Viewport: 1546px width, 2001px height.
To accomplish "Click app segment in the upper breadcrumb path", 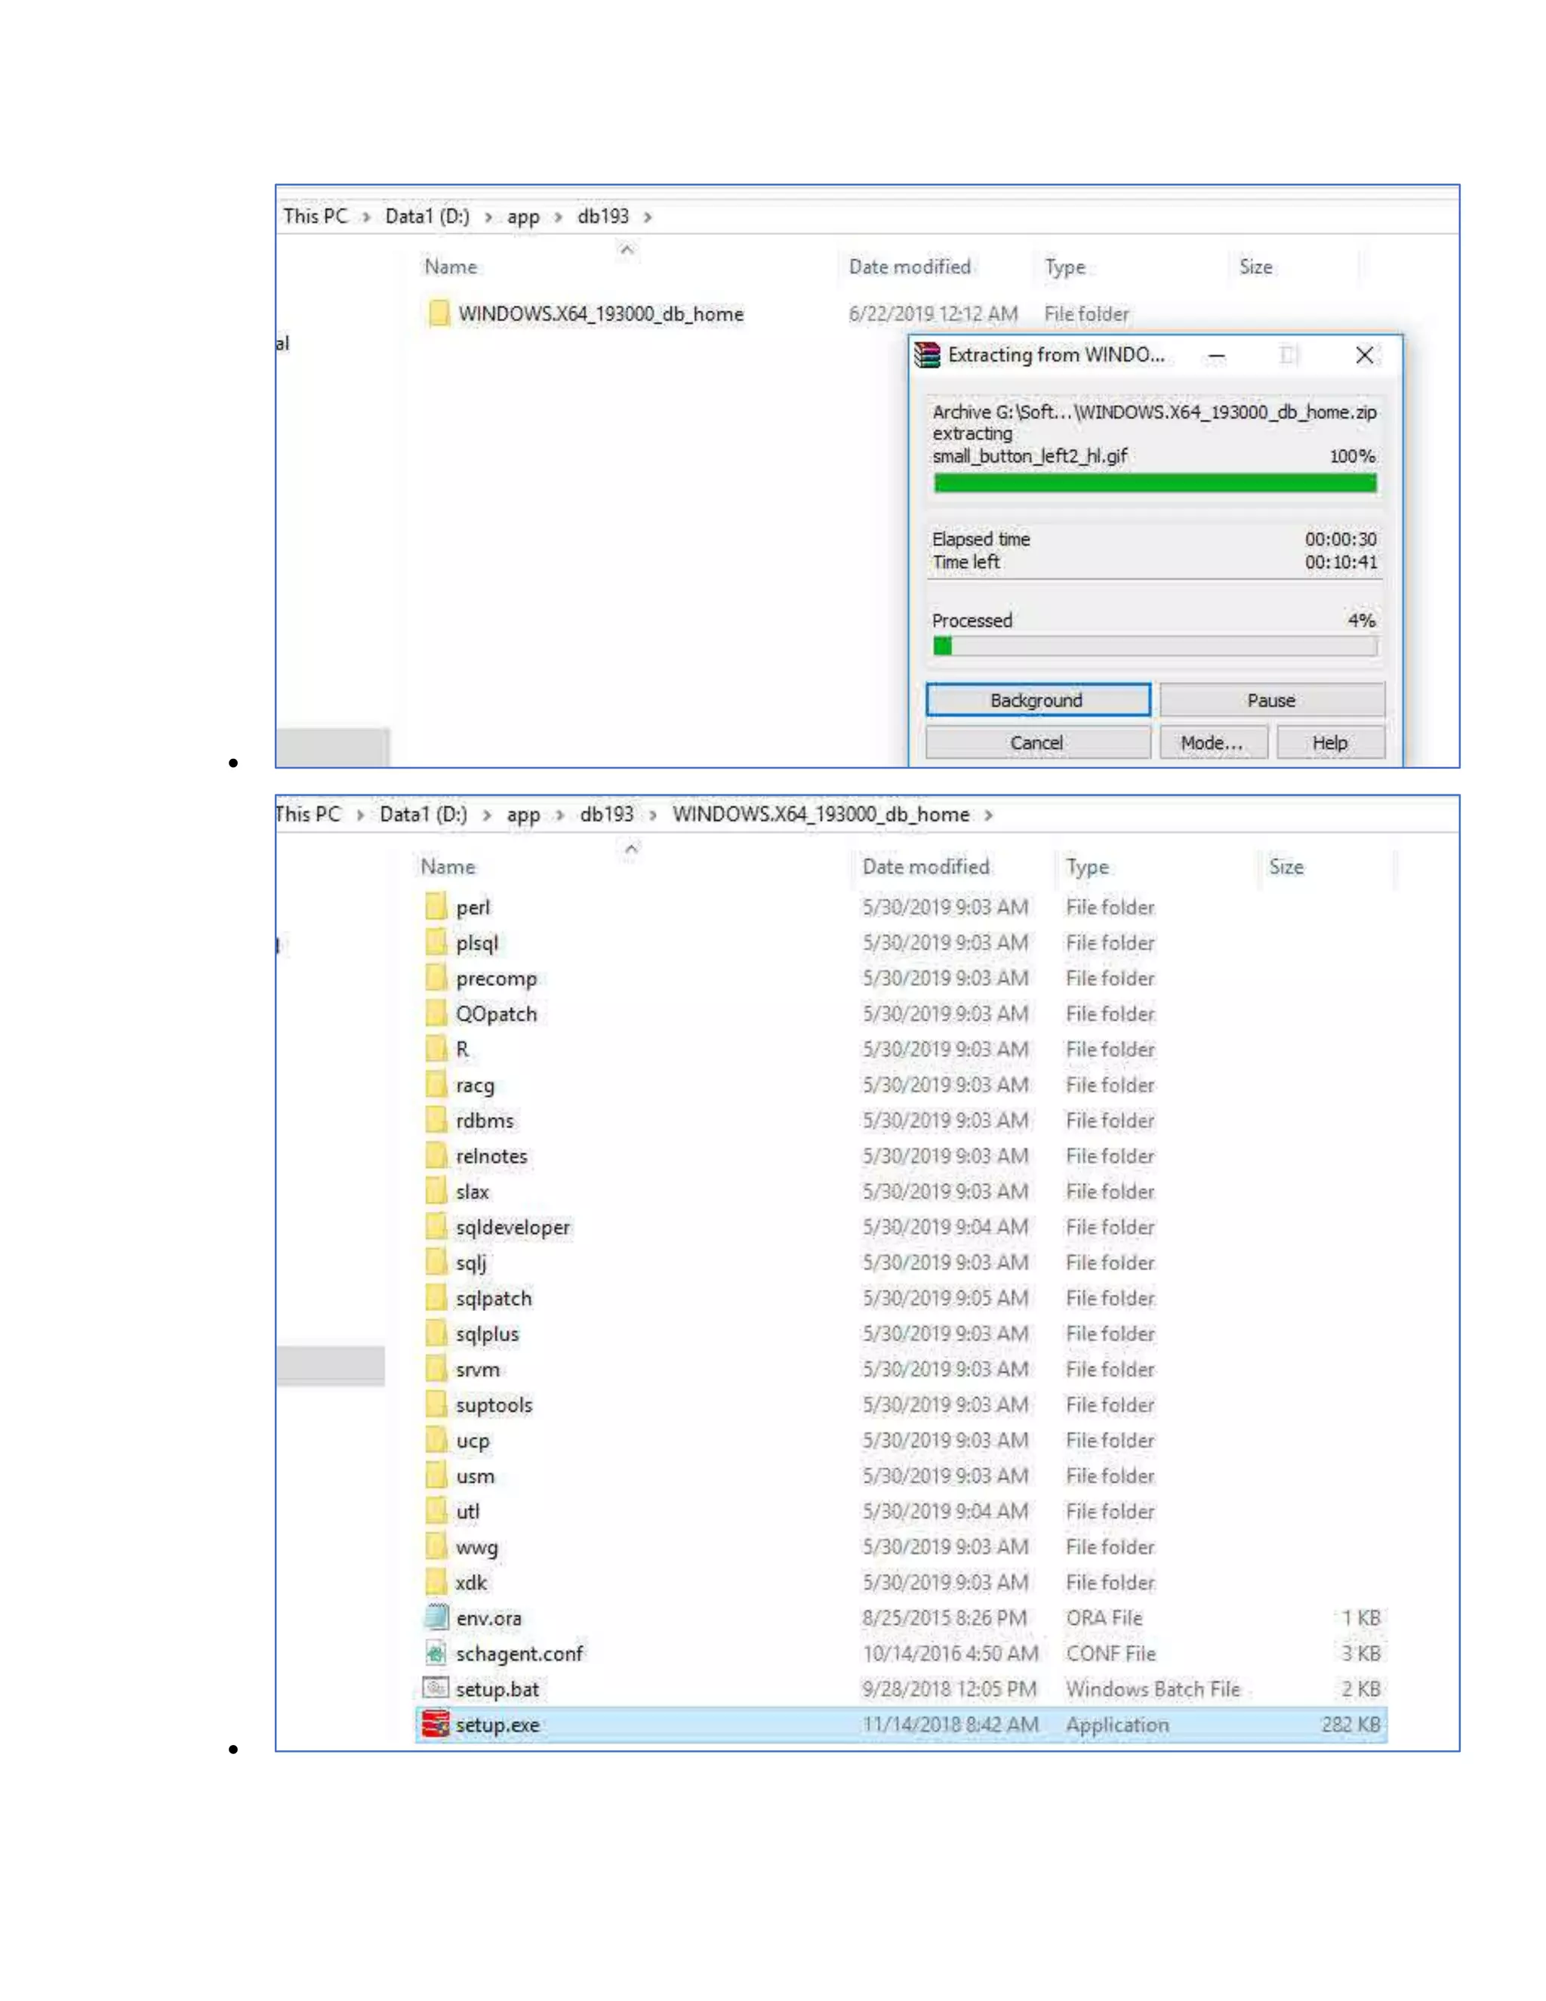I will click(x=523, y=217).
